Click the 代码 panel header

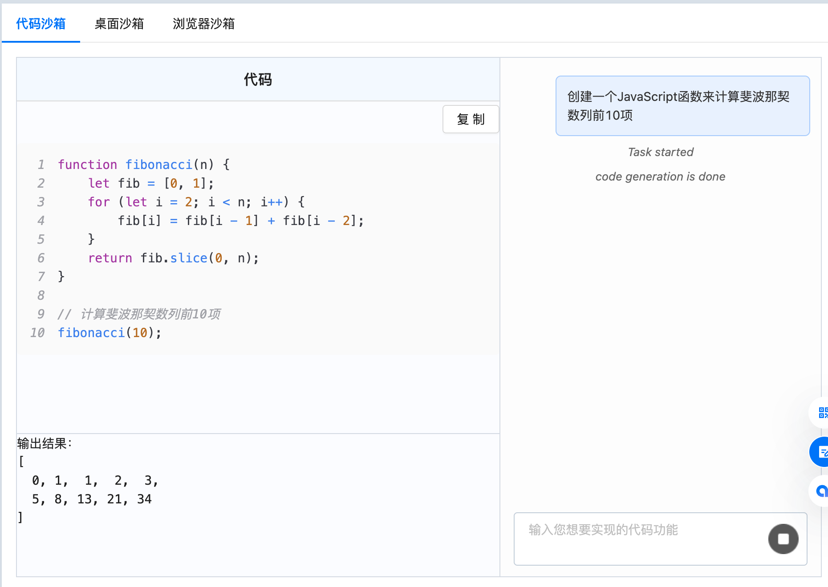[x=258, y=79]
